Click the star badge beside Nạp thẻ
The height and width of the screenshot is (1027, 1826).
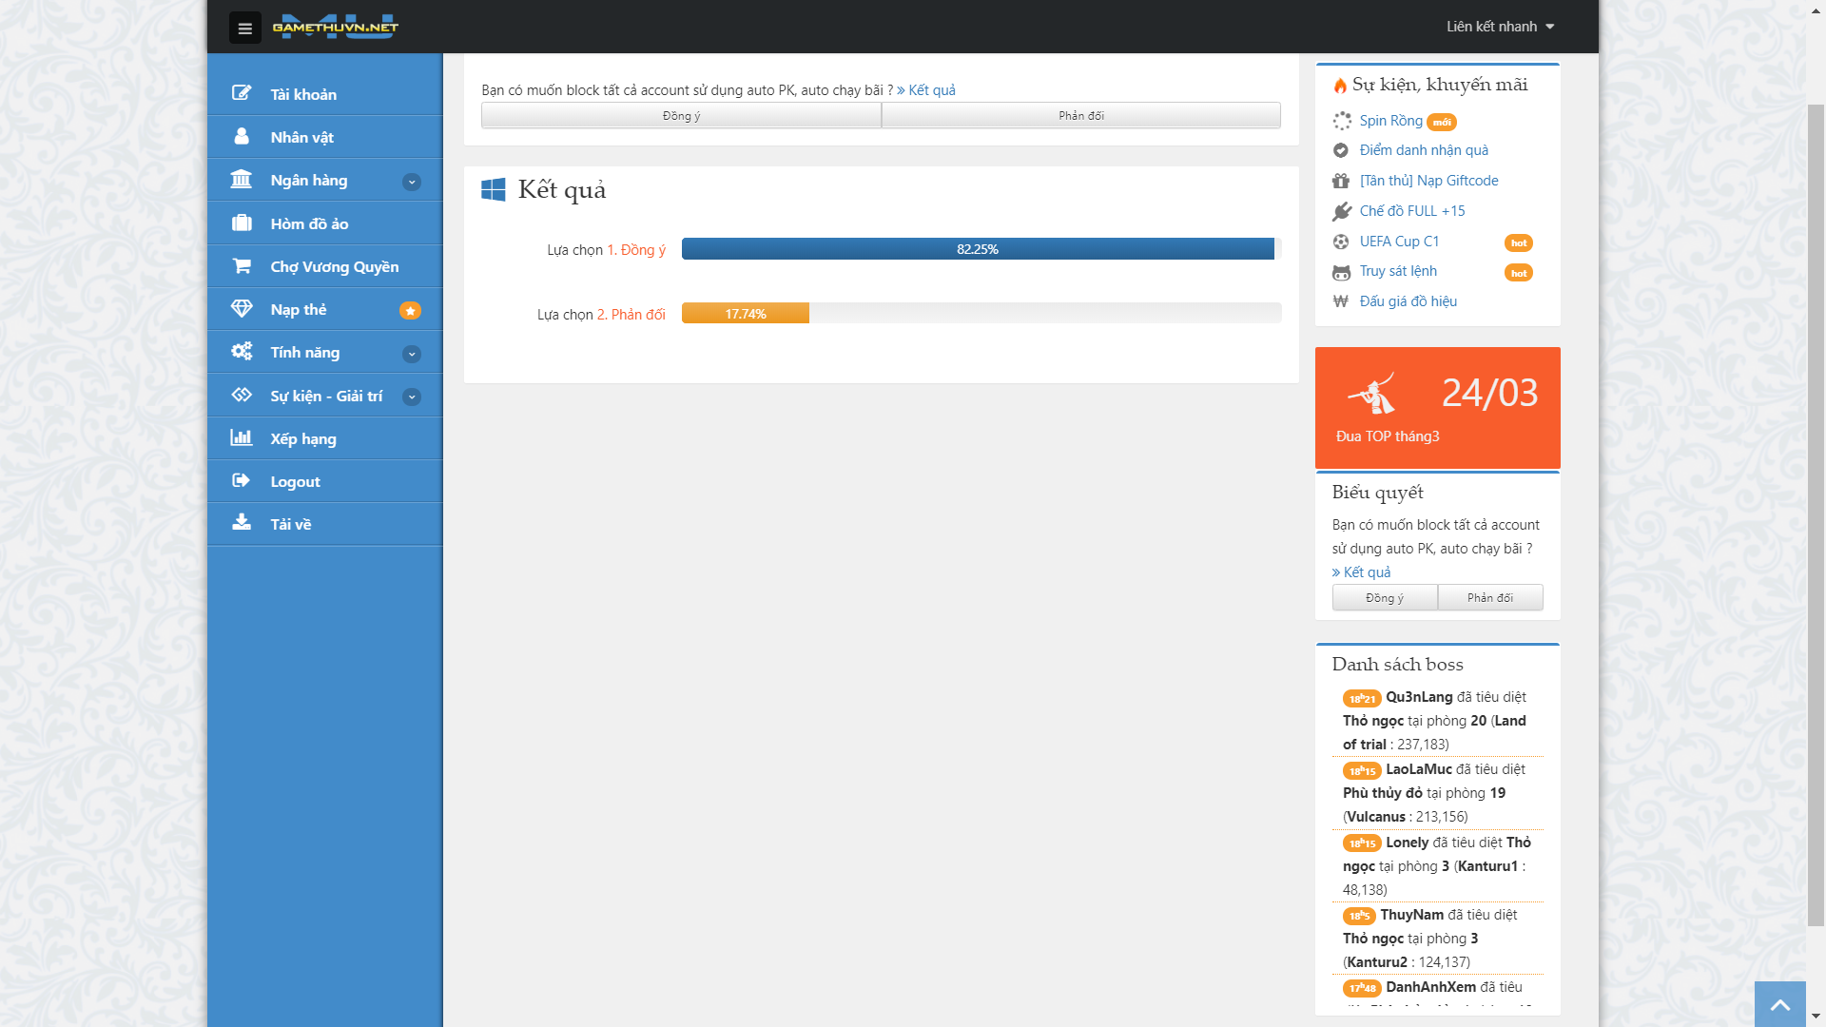pyautogui.click(x=410, y=311)
